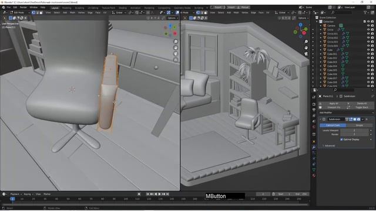The width and height of the screenshot is (376, 211).
Task: Toggle Subdivision modifier edit mode display icon
Action: pyautogui.click(x=351, y=119)
